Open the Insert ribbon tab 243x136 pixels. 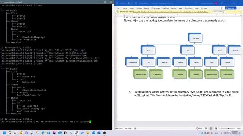(132, 8)
